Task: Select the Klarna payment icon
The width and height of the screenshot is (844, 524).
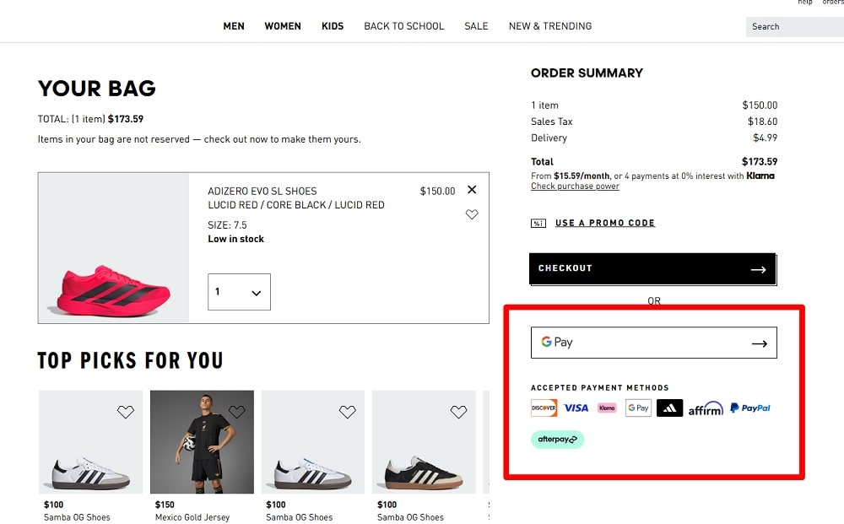Action: coord(606,408)
